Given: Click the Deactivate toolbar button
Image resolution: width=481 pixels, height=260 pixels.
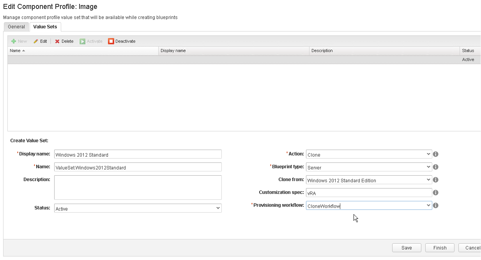Looking at the screenshot, I should pyautogui.click(x=122, y=41).
